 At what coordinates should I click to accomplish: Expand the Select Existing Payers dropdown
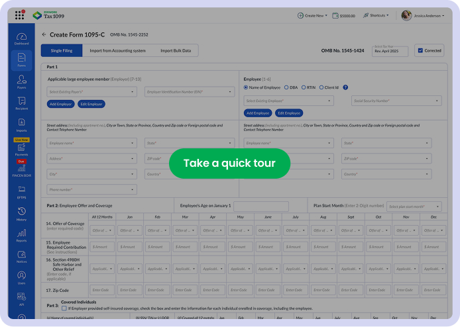(x=91, y=92)
